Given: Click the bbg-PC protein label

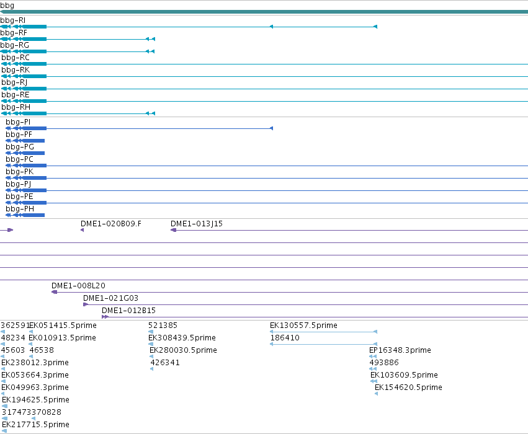Looking at the screenshot, I should (19, 159).
